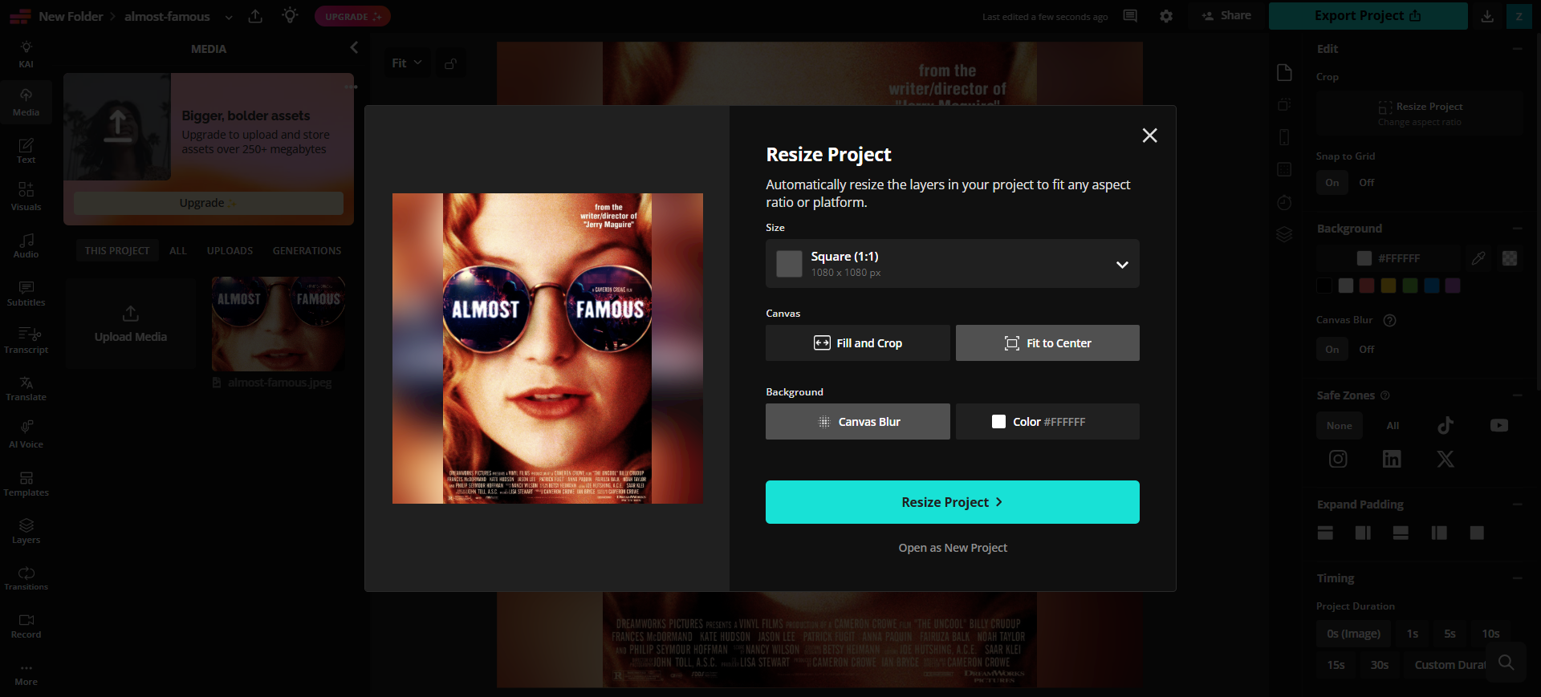
Task: Open project settings gear icon
Action: 1166,16
